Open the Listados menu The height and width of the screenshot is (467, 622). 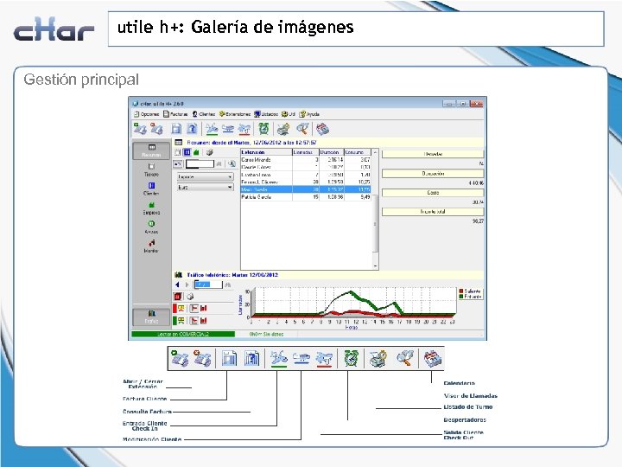(x=266, y=114)
